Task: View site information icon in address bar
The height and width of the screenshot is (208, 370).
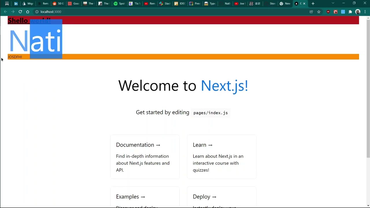Action: [37, 12]
